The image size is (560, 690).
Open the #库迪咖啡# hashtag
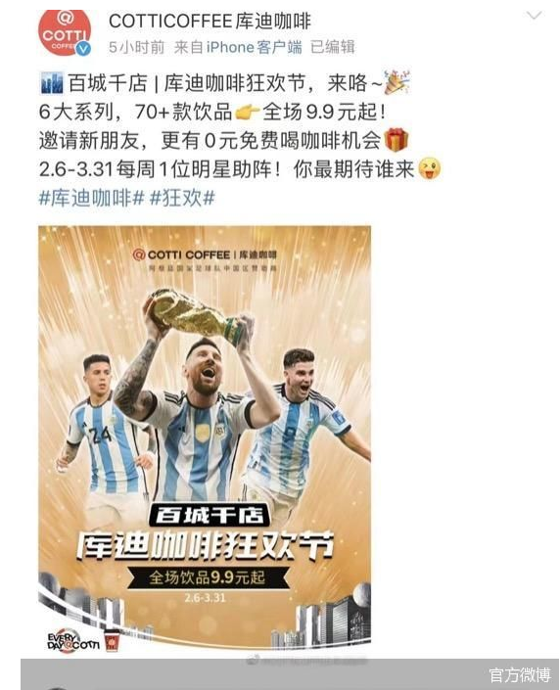pos(92,199)
